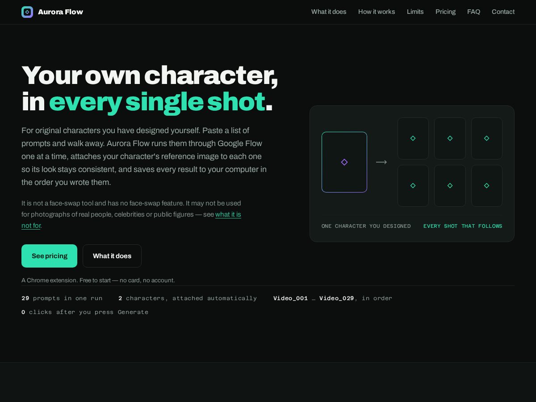
Task: Click the See pricing button
Action: (49, 256)
